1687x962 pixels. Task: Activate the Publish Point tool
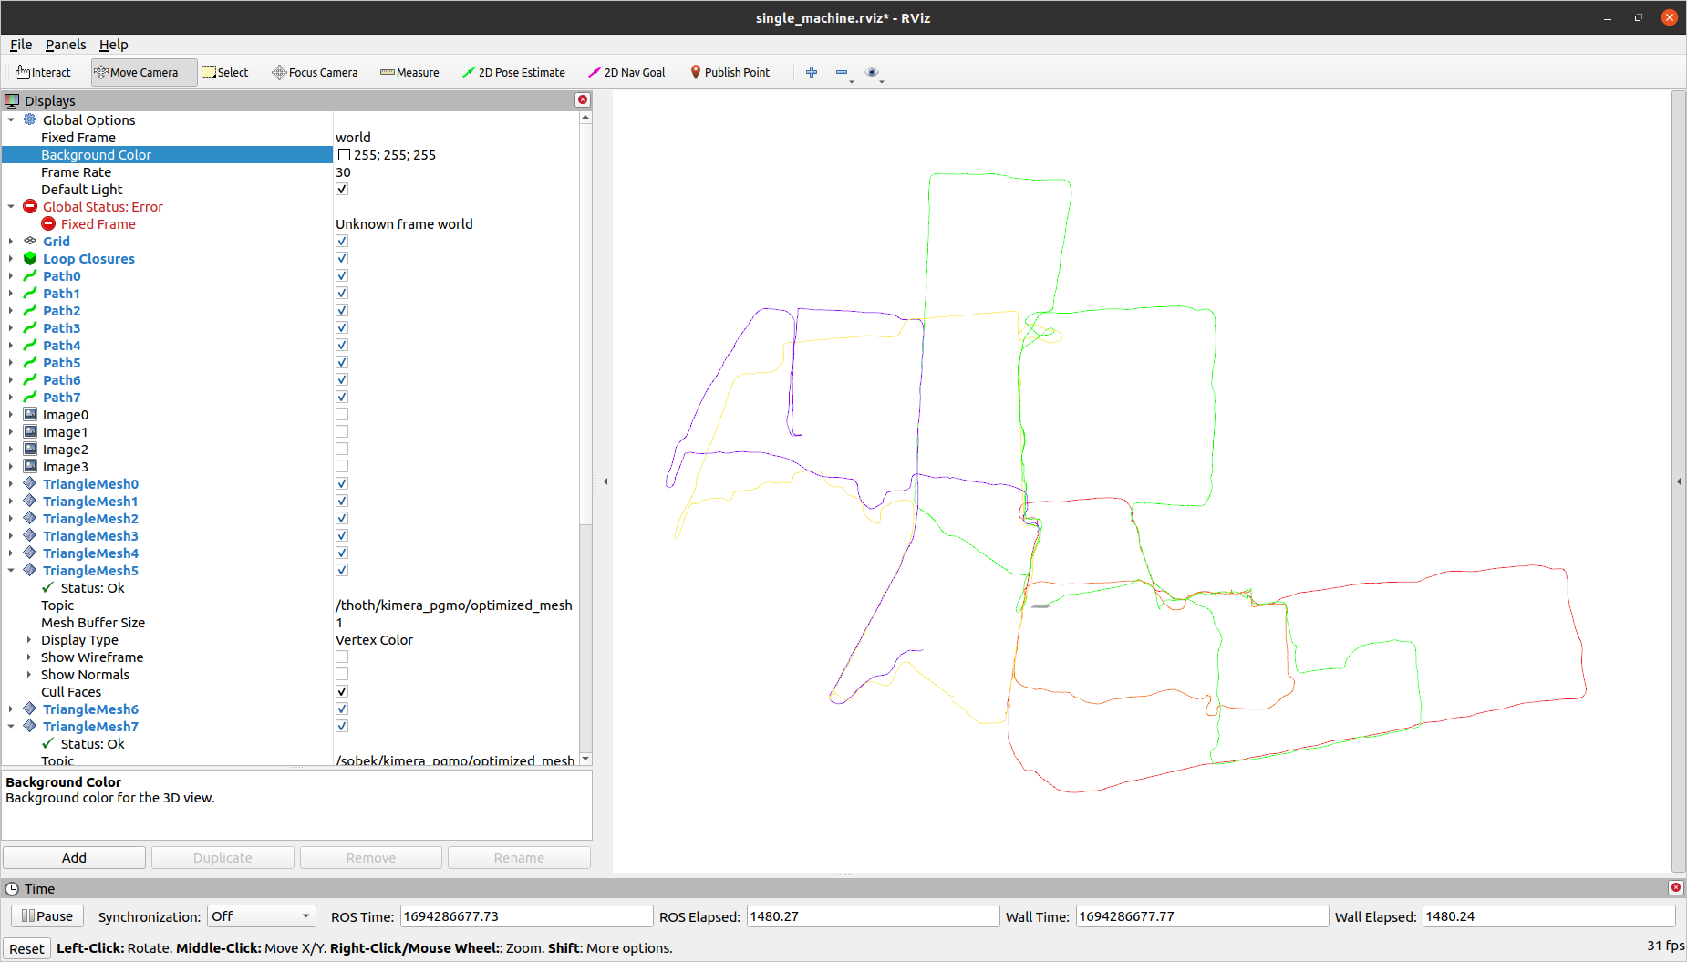point(730,72)
